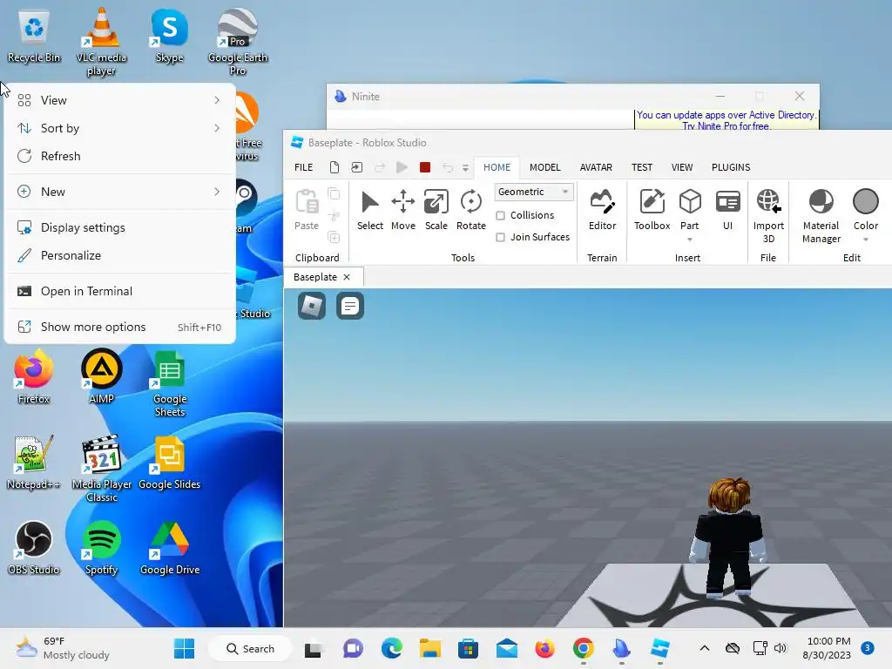Open Material Manager

[821, 216]
